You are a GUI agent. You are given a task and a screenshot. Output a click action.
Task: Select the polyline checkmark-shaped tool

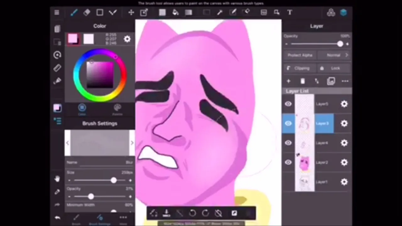pos(113,13)
